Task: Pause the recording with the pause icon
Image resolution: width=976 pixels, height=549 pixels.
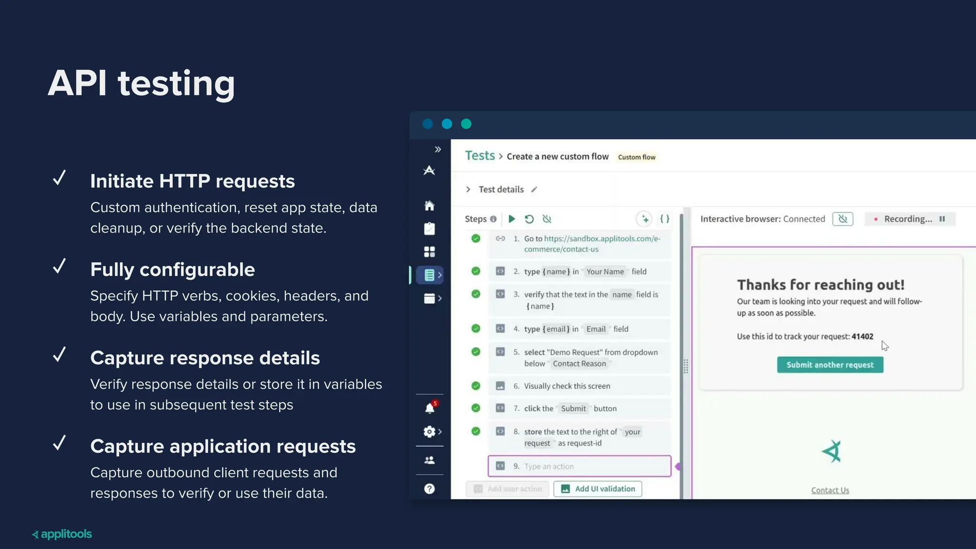Action: click(x=942, y=219)
